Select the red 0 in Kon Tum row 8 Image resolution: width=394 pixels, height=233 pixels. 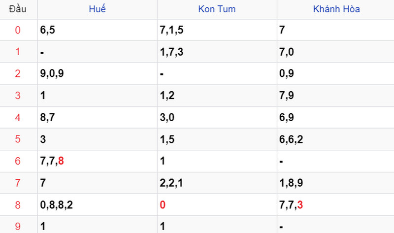[x=163, y=205]
